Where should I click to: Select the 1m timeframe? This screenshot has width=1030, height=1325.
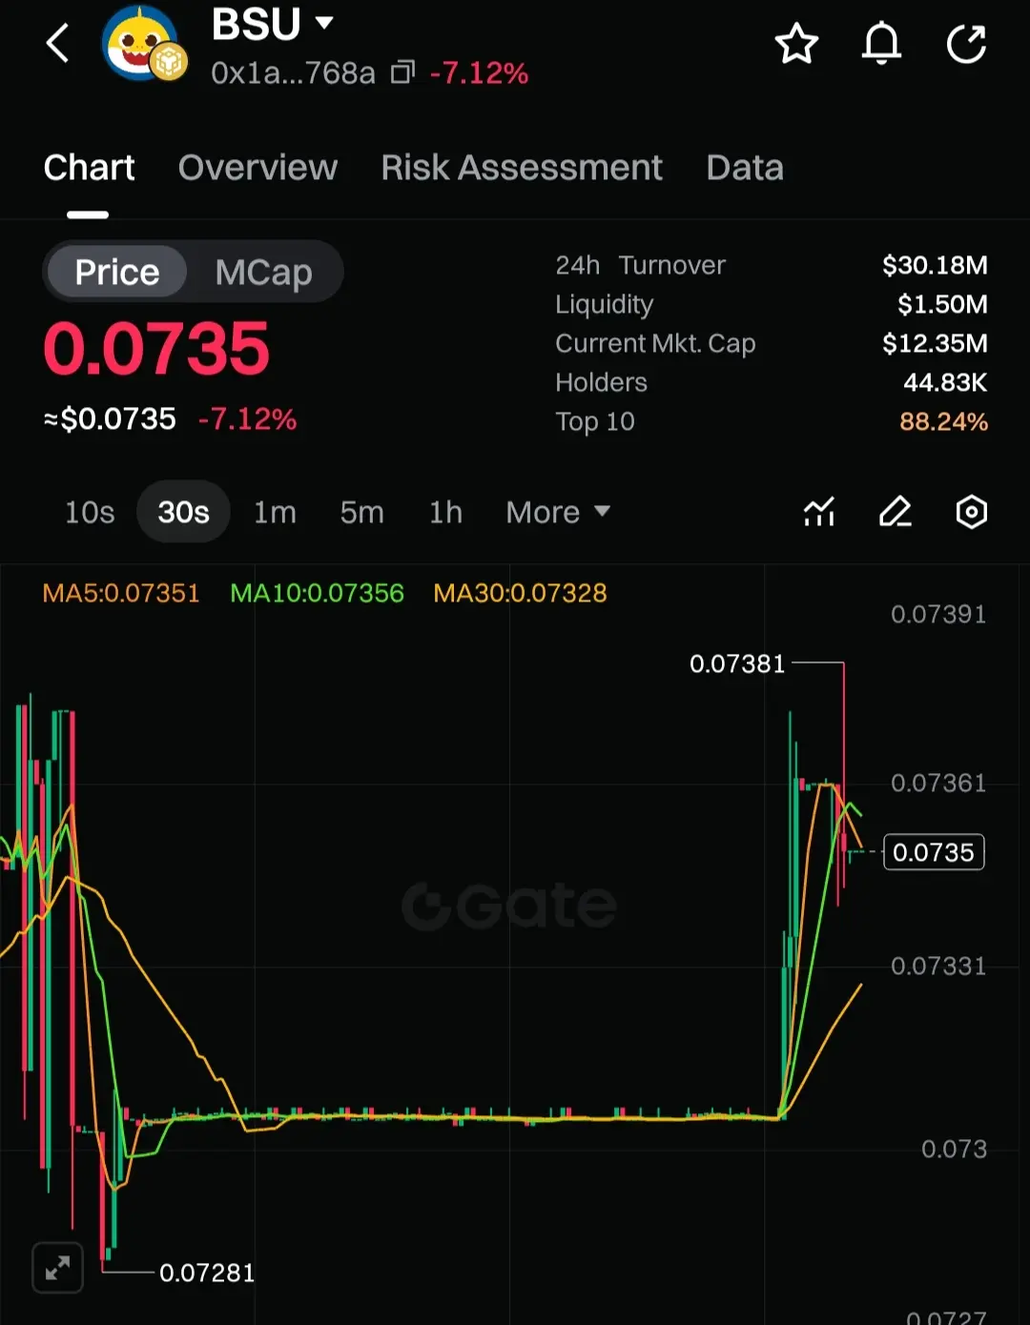pos(275,512)
